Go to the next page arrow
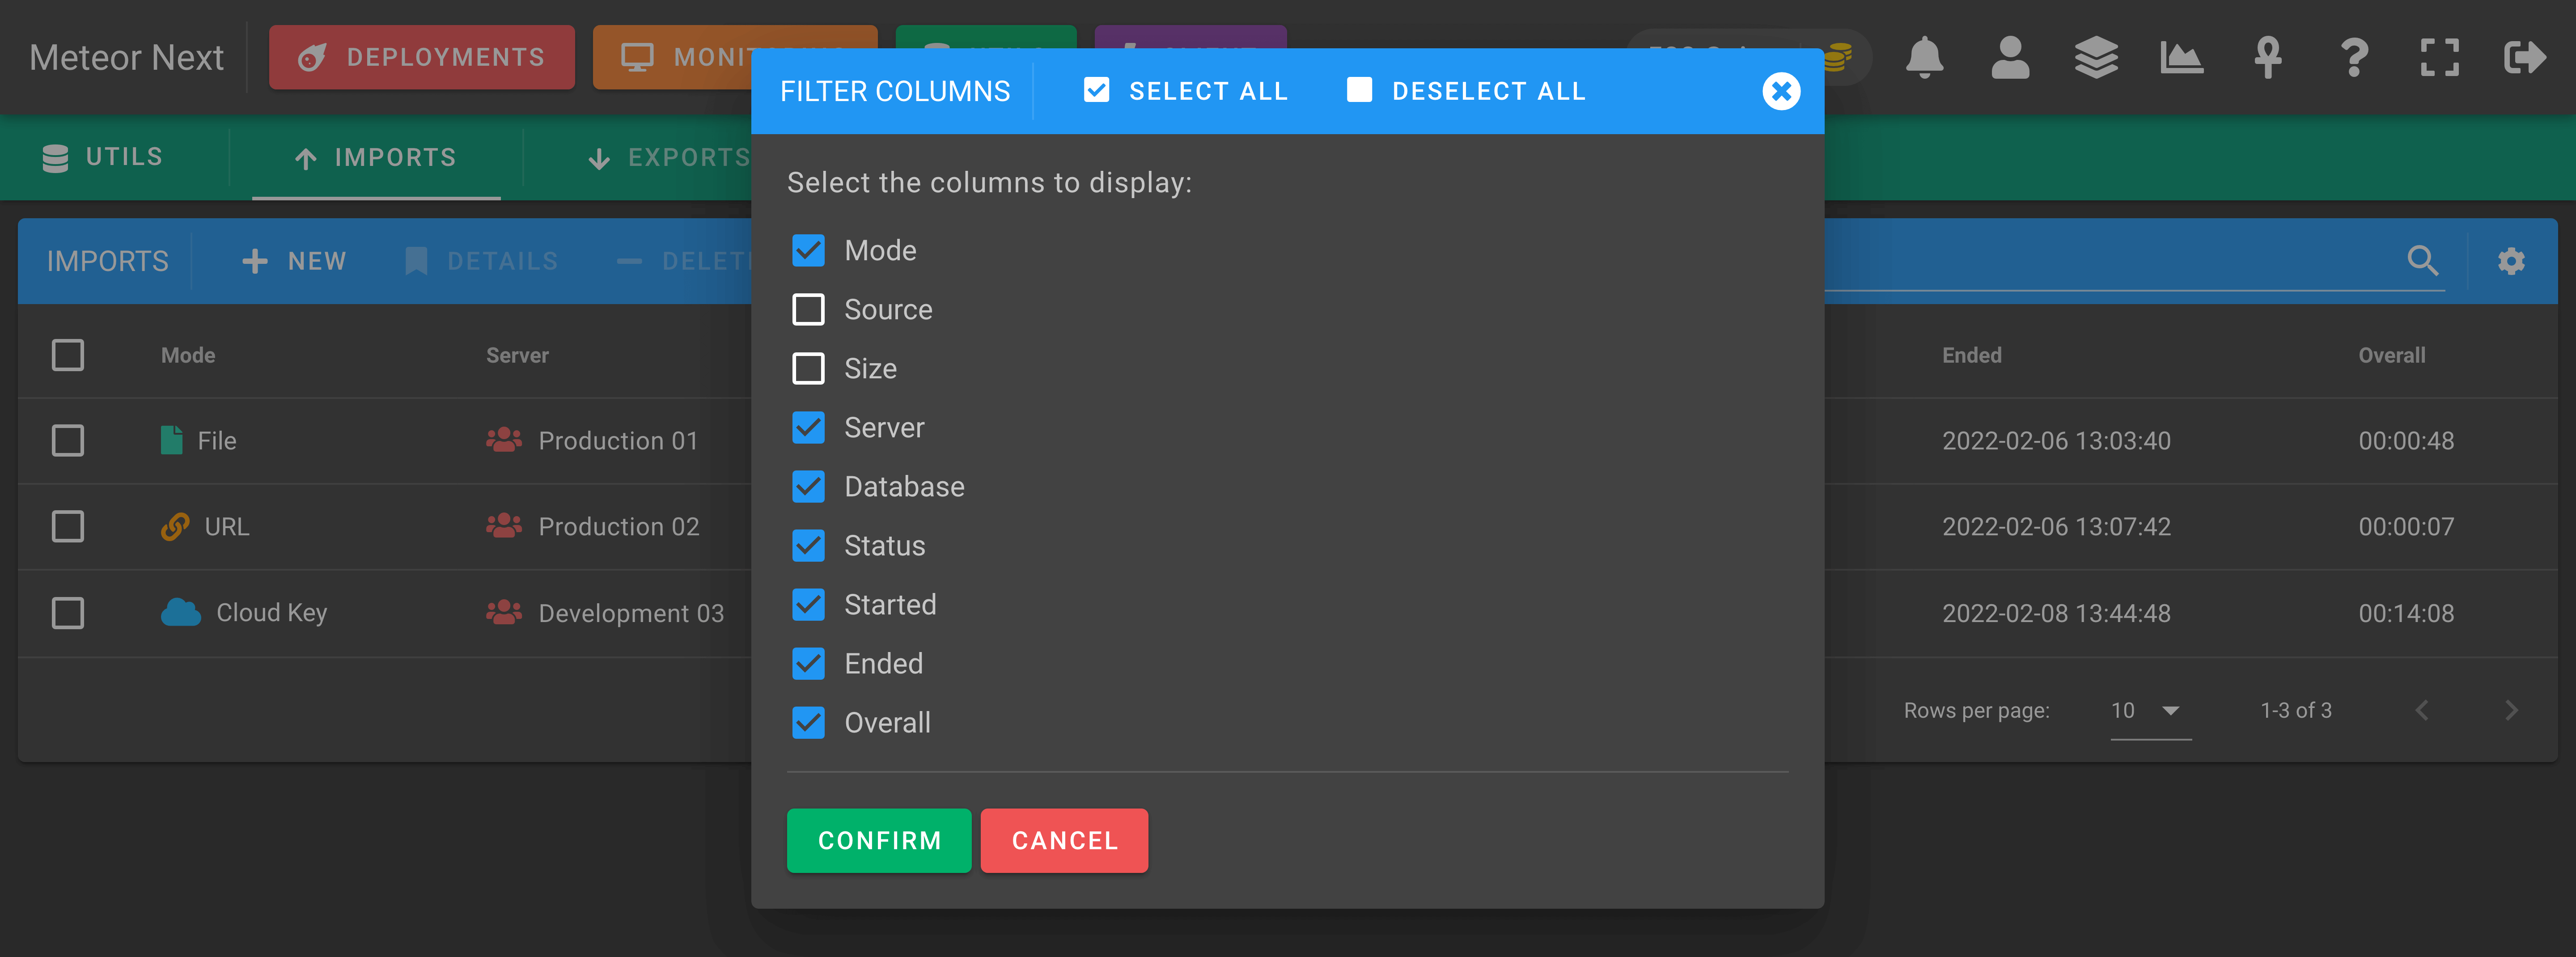This screenshot has height=957, width=2576. (2511, 710)
